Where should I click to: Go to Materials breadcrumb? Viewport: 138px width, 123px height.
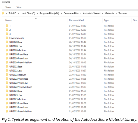[x=109, y=14]
